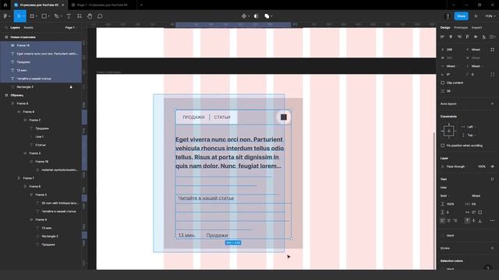Open the distribute spacing dropdown
Viewport: 499px width, 280px height.
pos(492,37)
